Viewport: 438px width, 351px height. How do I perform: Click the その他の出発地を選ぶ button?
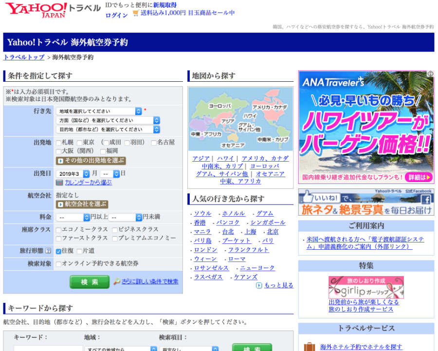click(x=91, y=161)
